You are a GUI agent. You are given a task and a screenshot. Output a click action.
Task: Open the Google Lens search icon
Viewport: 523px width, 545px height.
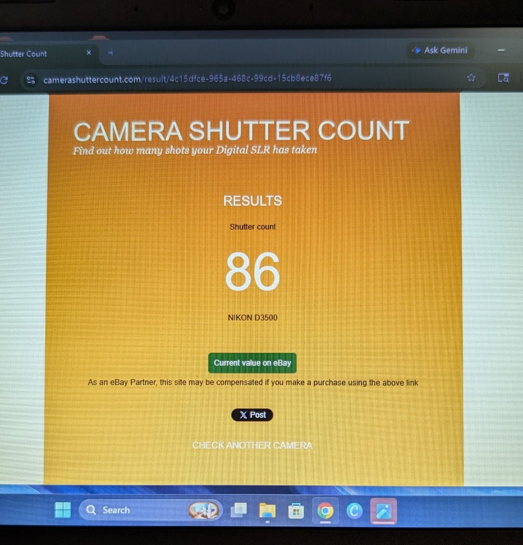[x=503, y=78]
